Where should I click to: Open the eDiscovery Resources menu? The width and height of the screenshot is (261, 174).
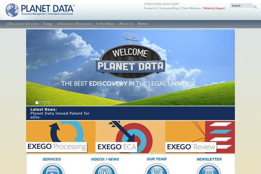pyautogui.click(x=74, y=24)
